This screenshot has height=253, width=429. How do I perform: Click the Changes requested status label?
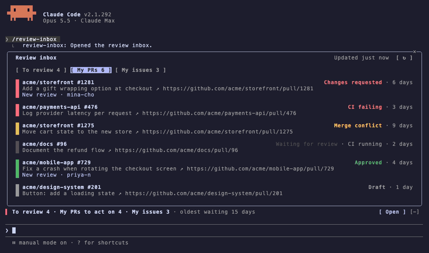click(353, 82)
